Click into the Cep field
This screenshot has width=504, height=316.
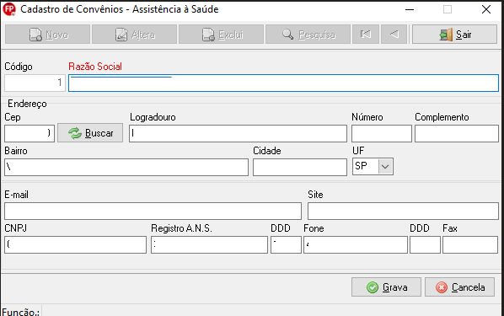click(29, 133)
